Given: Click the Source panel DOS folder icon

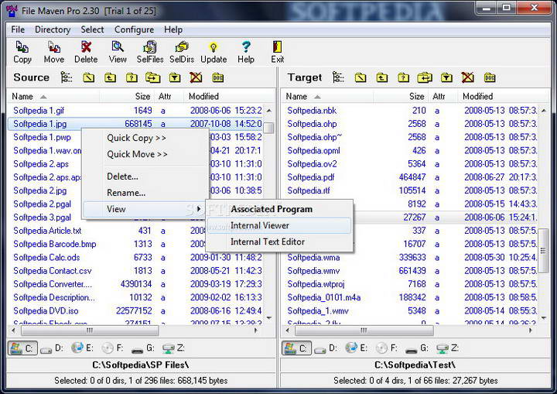Looking at the screenshot, I should click(217, 77).
